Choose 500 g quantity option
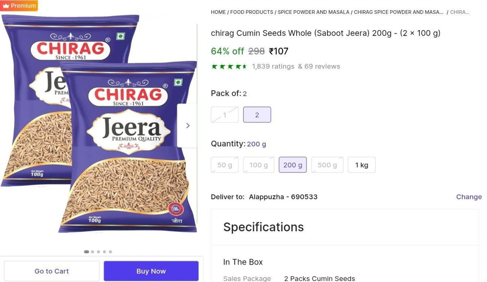487x282 pixels. point(327,165)
